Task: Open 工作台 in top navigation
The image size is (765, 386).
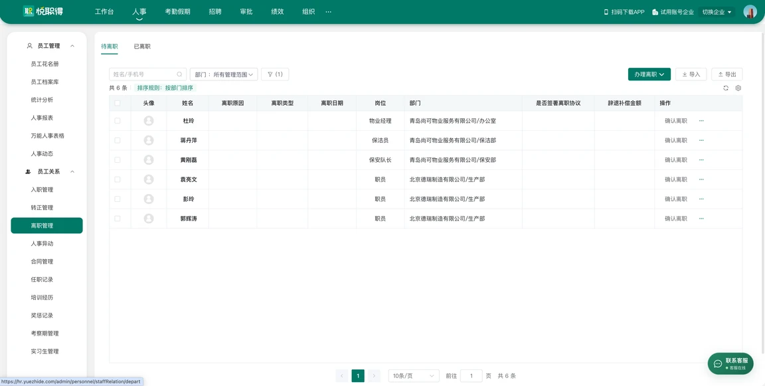Action: pyautogui.click(x=104, y=12)
